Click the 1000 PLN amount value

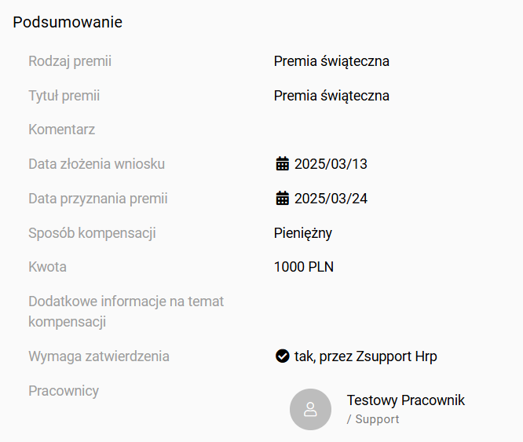tap(303, 267)
